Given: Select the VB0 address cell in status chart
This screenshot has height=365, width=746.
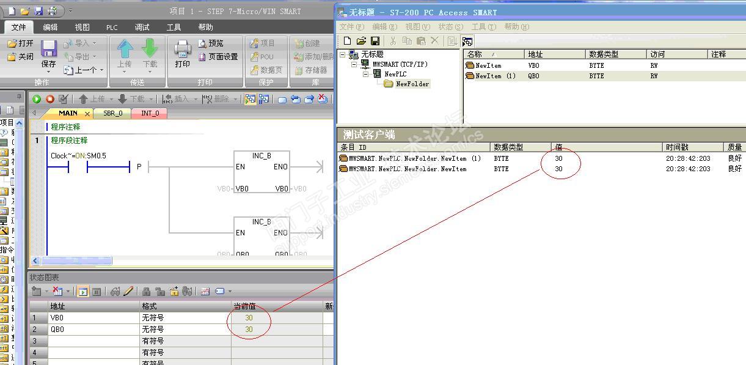Looking at the screenshot, I should pos(94,318).
